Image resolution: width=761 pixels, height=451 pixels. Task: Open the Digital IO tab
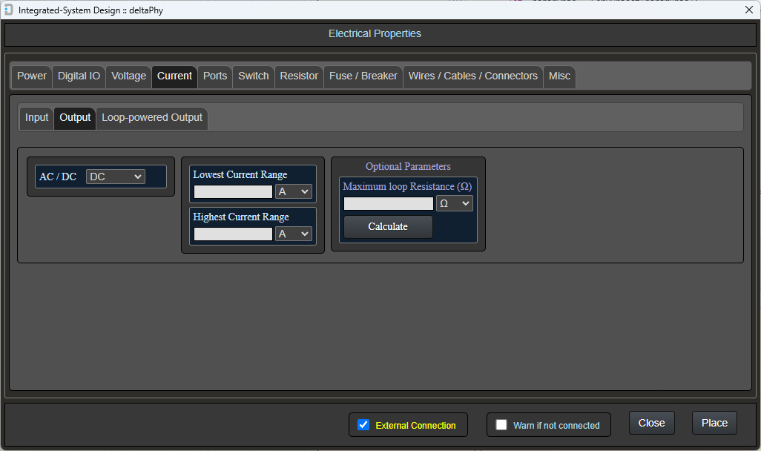(79, 76)
